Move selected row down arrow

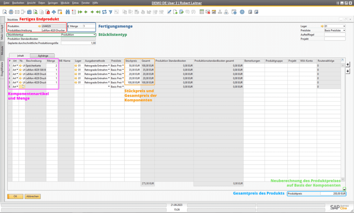pyautogui.click(x=348, y=71)
